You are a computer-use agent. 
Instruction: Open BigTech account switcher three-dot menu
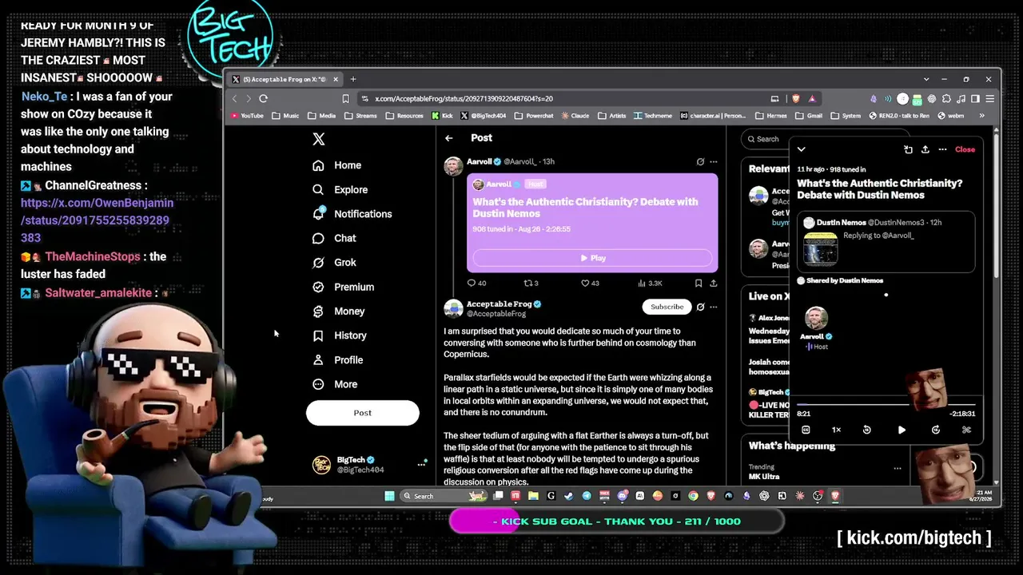[421, 464]
